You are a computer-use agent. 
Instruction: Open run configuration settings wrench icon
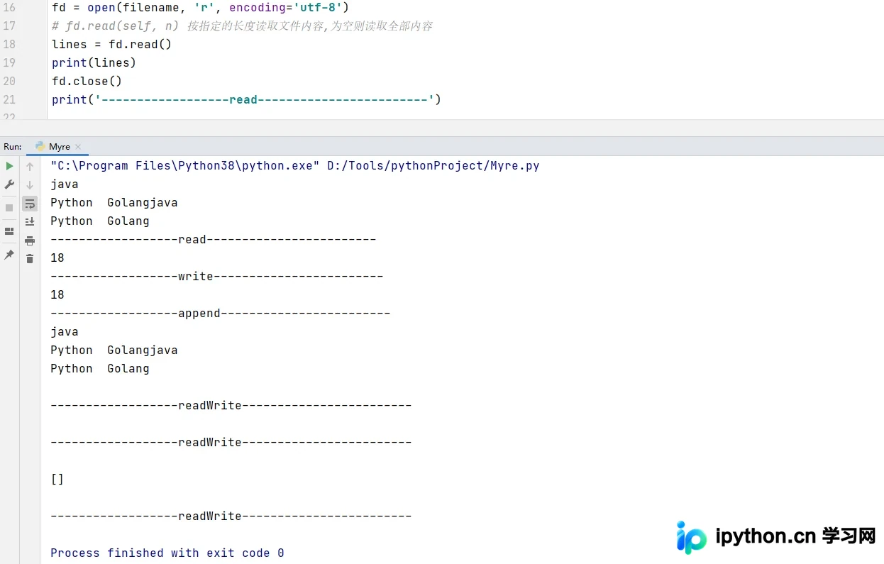tap(9, 184)
